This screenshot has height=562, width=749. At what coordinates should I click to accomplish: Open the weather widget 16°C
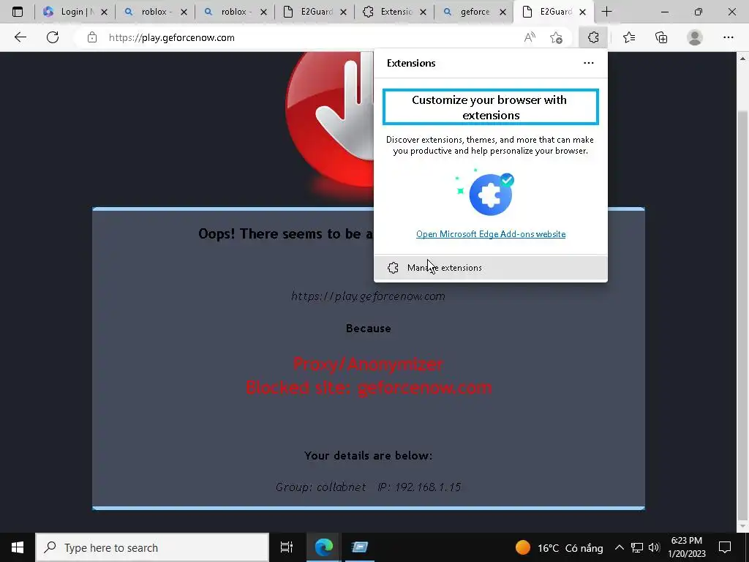pos(559,547)
